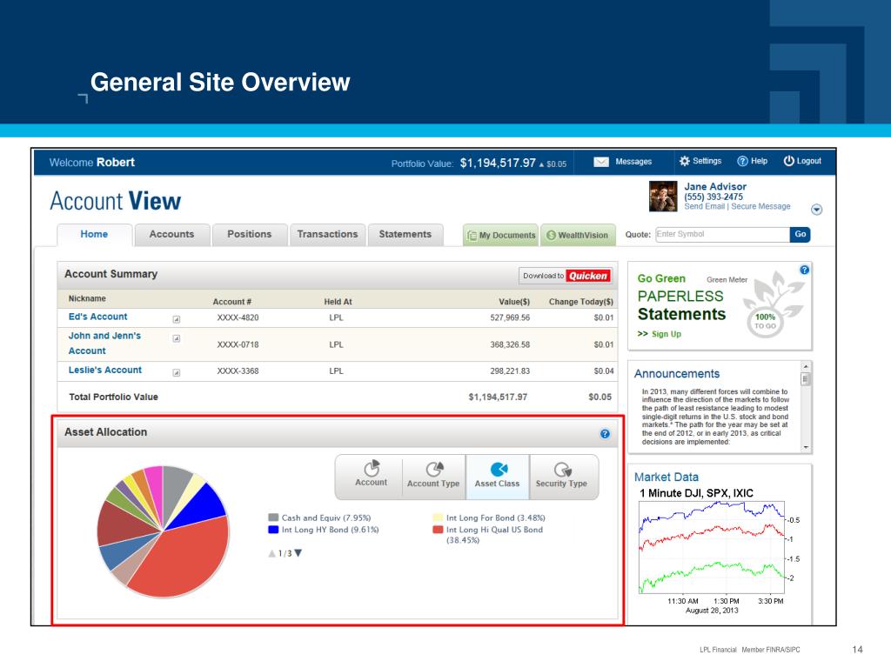Image resolution: width=891 pixels, height=668 pixels.
Task: Click the Settings gear icon
Action: [684, 161]
